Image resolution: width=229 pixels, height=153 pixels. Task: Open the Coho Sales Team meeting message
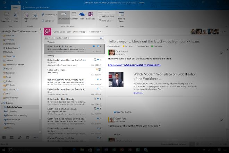74,72
